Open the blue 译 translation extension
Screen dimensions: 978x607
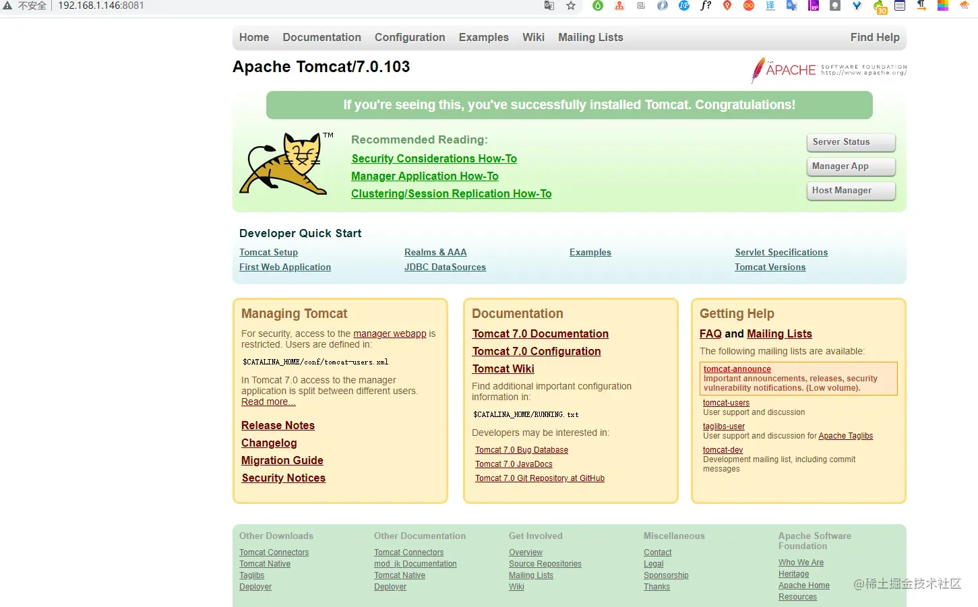coord(770,5)
